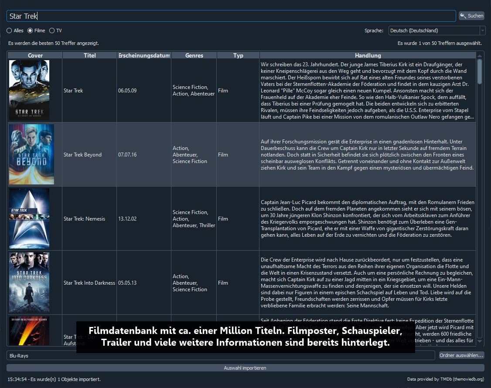
Task: Click the 'Data provided by TMDb' credit text
Action: [445, 379]
